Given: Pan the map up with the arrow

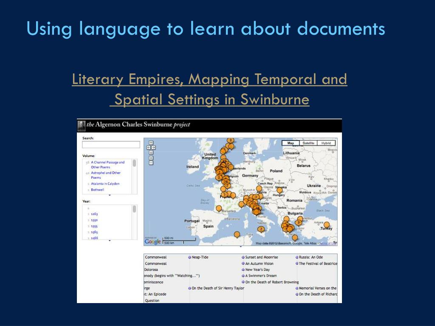Looking at the screenshot, I should coord(151,143).
